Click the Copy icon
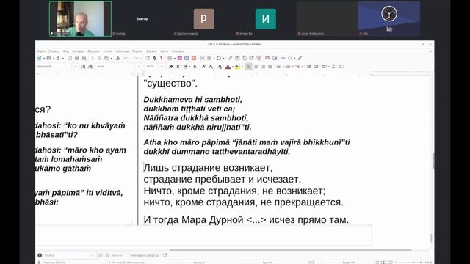Screen dimensions: 470x264 pyautogui.click(x=100, y=58)
